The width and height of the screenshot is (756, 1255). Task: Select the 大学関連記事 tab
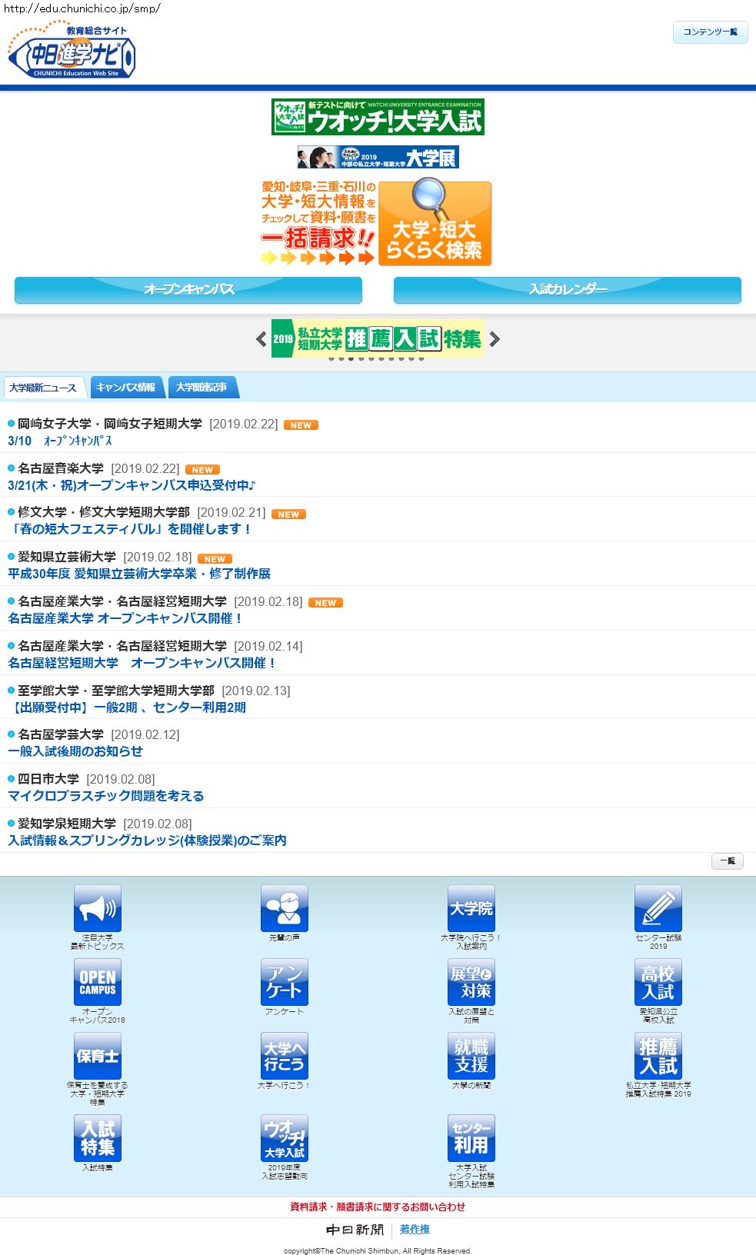pyautogui.click(x=201, y=388)
